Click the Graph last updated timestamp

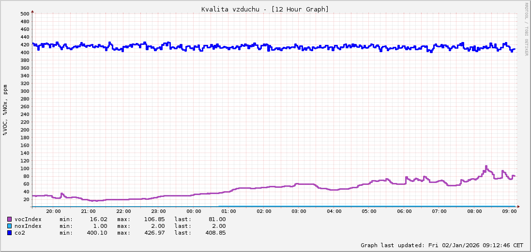click(442, 245)
